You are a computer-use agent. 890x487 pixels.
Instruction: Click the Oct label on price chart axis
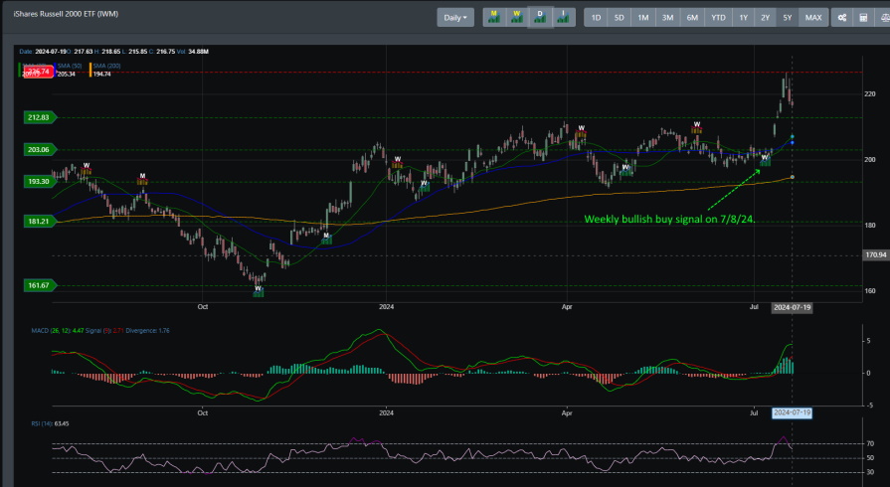[203, 307]
